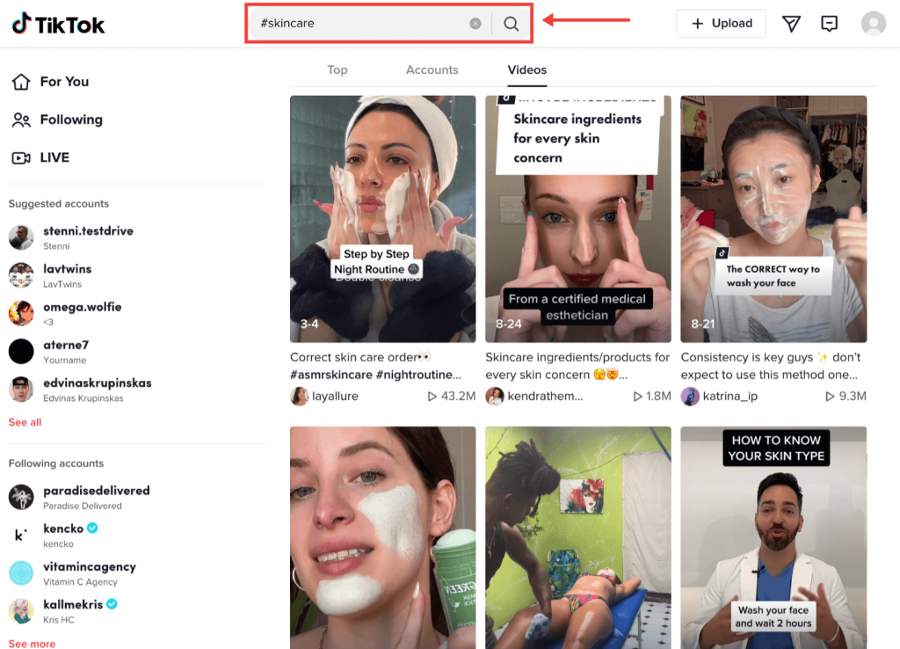
Task: Click the TikTok logo
Action: pyautogui.click(x=58, y=24)
